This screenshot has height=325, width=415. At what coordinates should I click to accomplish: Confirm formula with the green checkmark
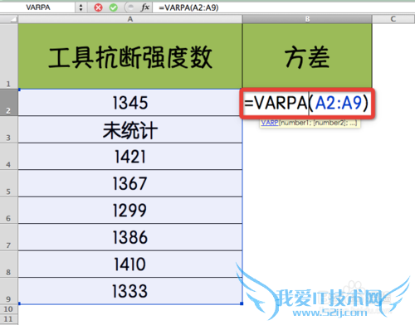point(113,7)
